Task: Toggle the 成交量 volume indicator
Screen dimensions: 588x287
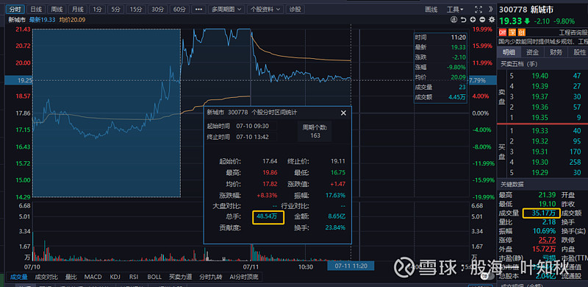Action: coord(19,277)
